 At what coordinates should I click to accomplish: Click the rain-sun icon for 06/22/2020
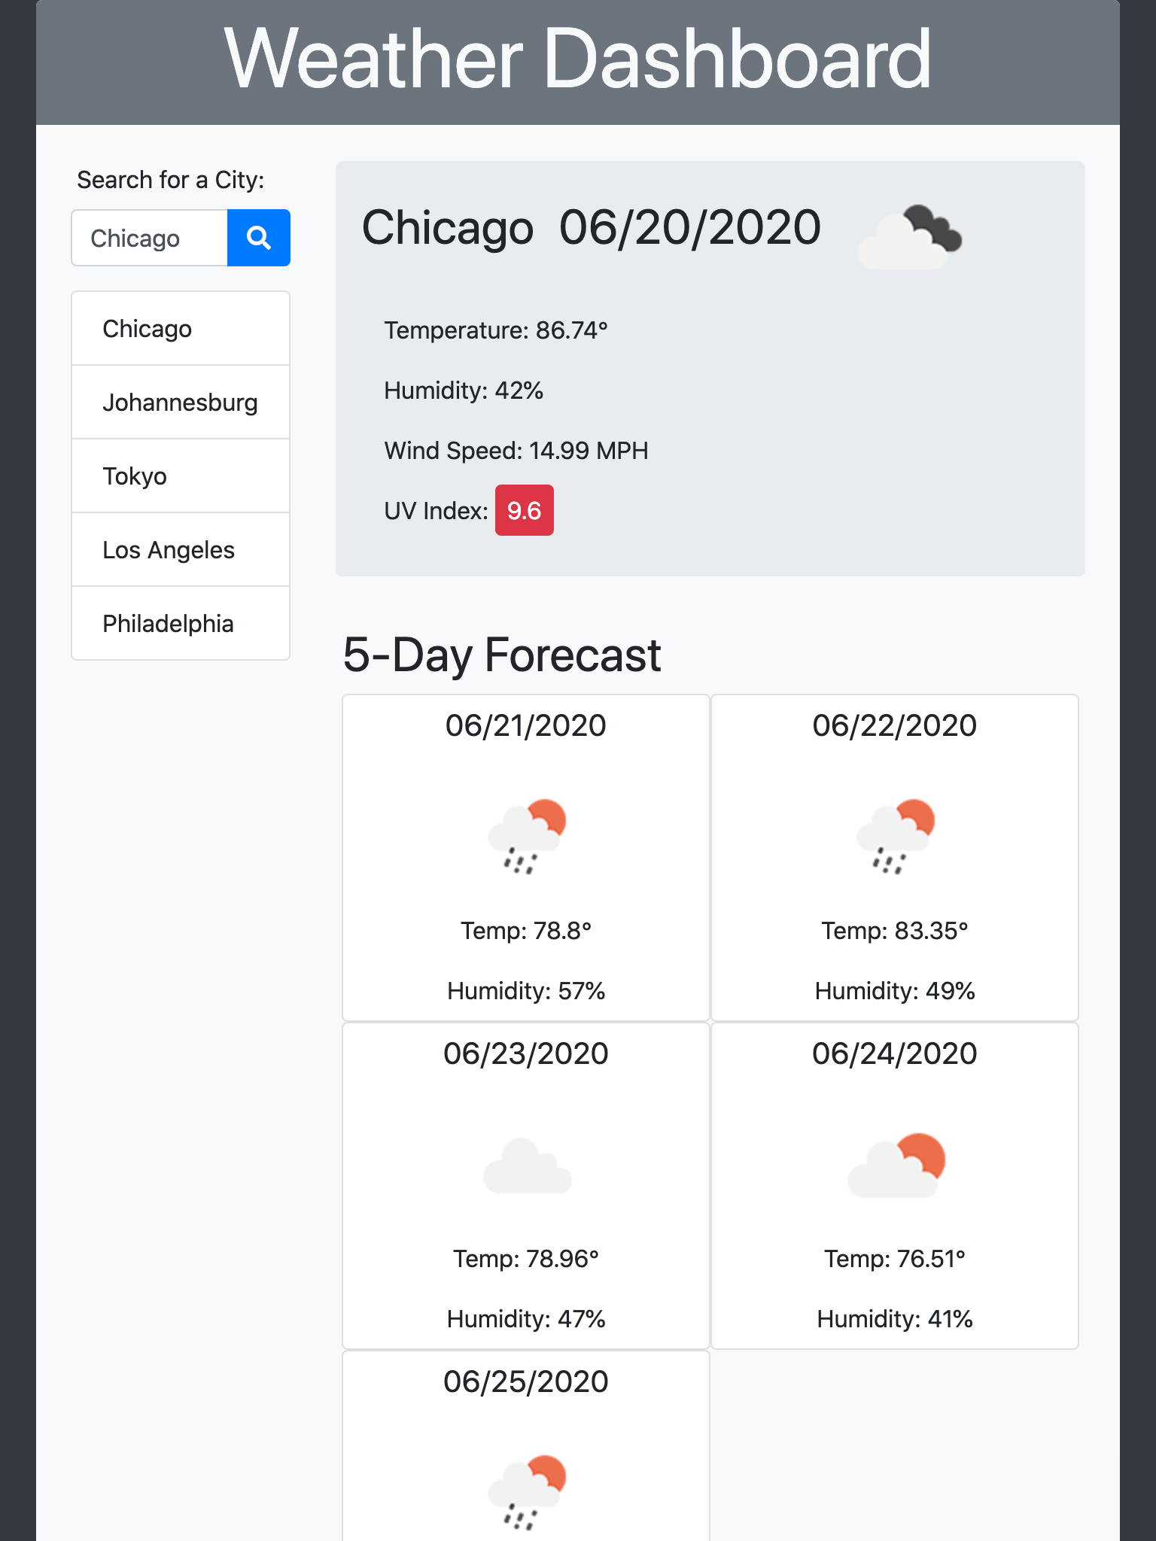pos(895,836)
